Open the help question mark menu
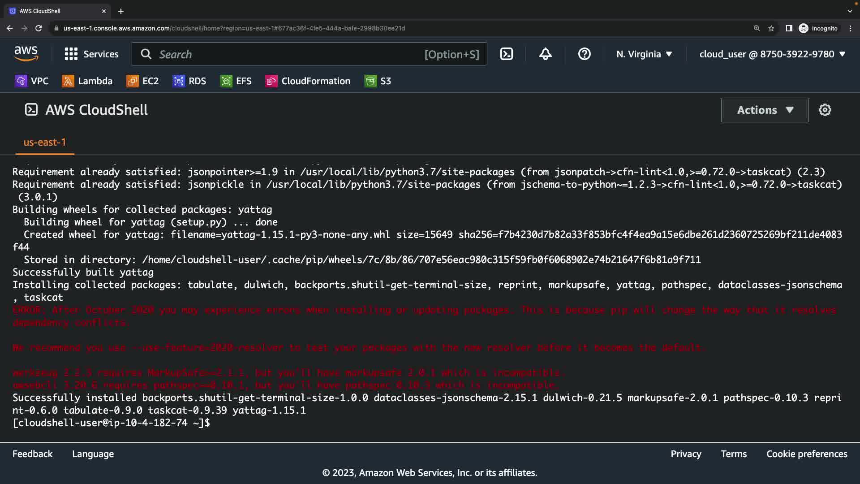This screenshot has width=860, height=484. [584, 54]
